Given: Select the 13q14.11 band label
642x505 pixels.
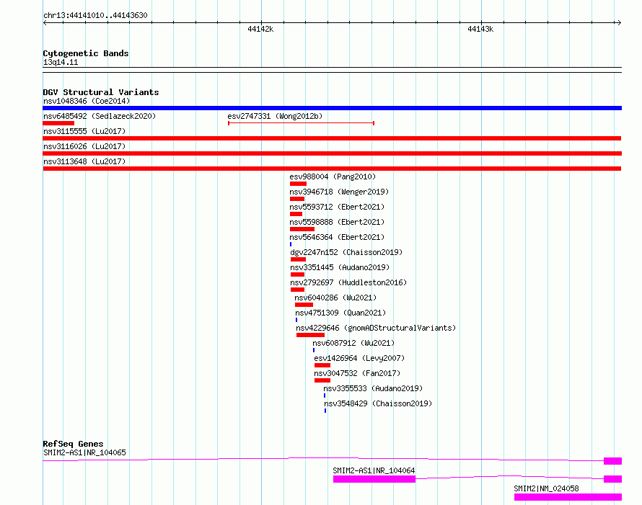Looking at the screenshot, I should (61, 62).
